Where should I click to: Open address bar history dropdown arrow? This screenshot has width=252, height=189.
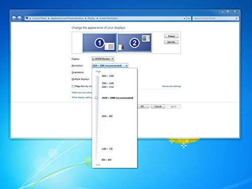point(184,18)
